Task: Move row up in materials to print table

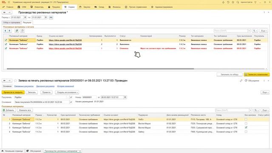Action: click(6, 31)
